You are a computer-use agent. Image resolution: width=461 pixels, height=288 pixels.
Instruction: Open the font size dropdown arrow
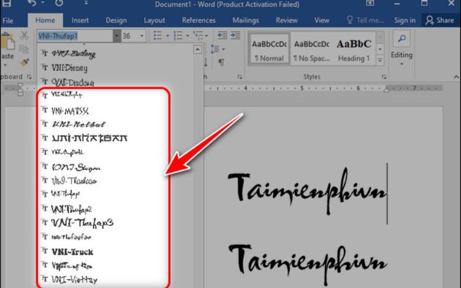142,36
